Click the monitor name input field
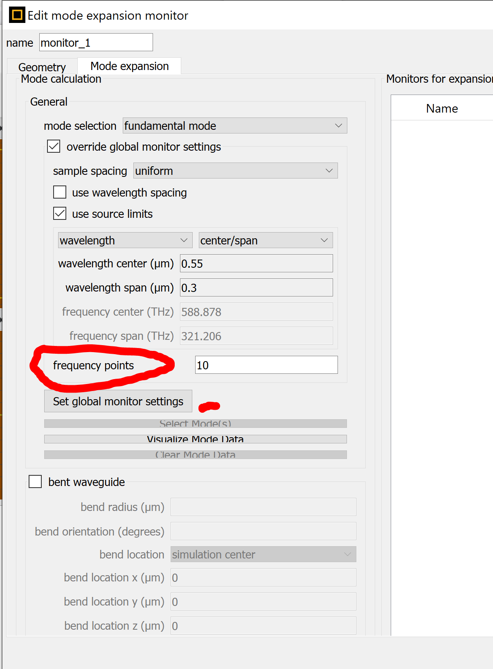The height and width of the screenshot is (669, 493). pyautogui.click(x=96, y=42)
